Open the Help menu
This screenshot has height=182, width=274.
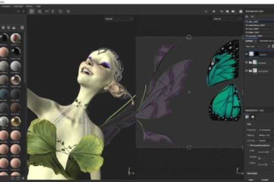pos(39,7)
